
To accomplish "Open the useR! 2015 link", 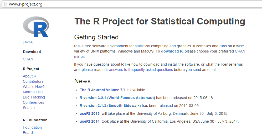I will pyautogui.click(x=90, y=114).
